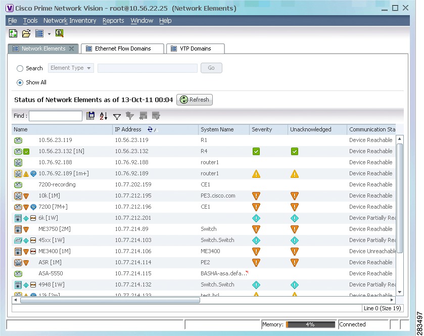
Task: Click the Connected status indicator
Action: tap(352, 324)
